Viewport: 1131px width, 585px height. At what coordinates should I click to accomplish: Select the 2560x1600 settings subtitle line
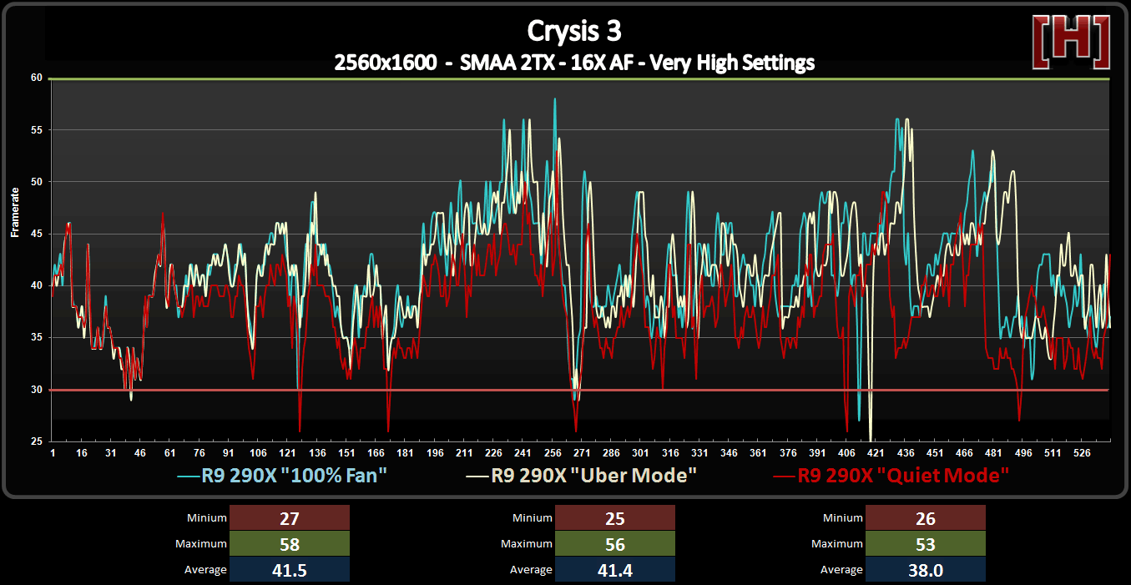click(574, 62)
